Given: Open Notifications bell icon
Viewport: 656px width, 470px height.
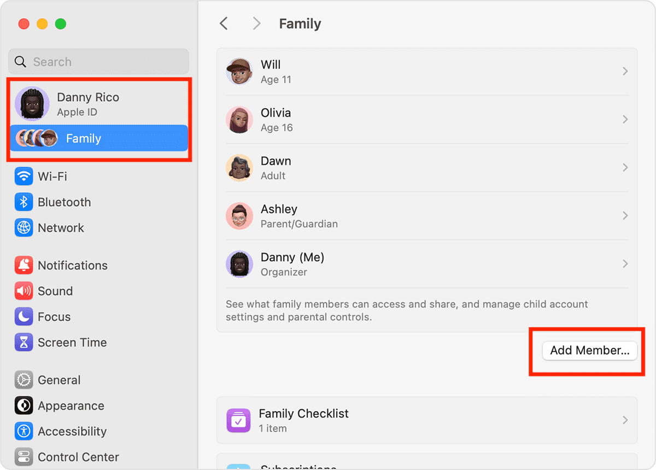Looking at the screenshot, I should click(x=24, y=265).
